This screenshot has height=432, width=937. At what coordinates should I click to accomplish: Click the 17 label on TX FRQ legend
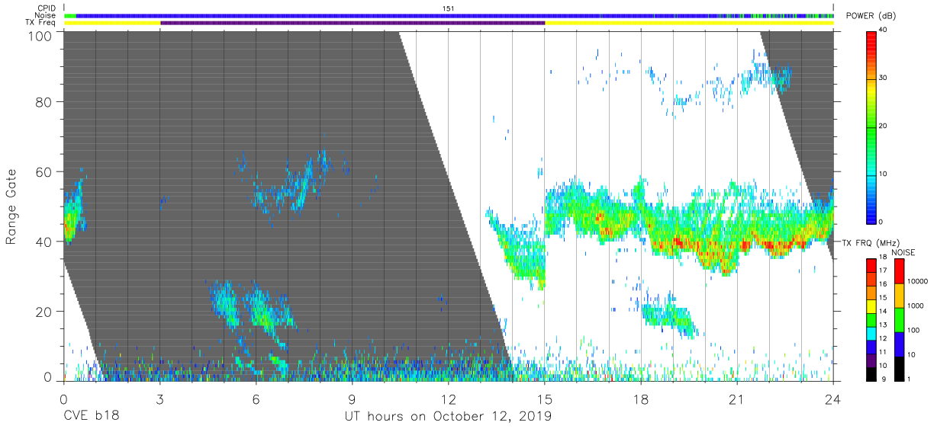click(x=883, y=270)
